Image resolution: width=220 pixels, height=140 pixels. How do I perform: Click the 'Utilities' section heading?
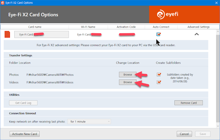(14, 95)
